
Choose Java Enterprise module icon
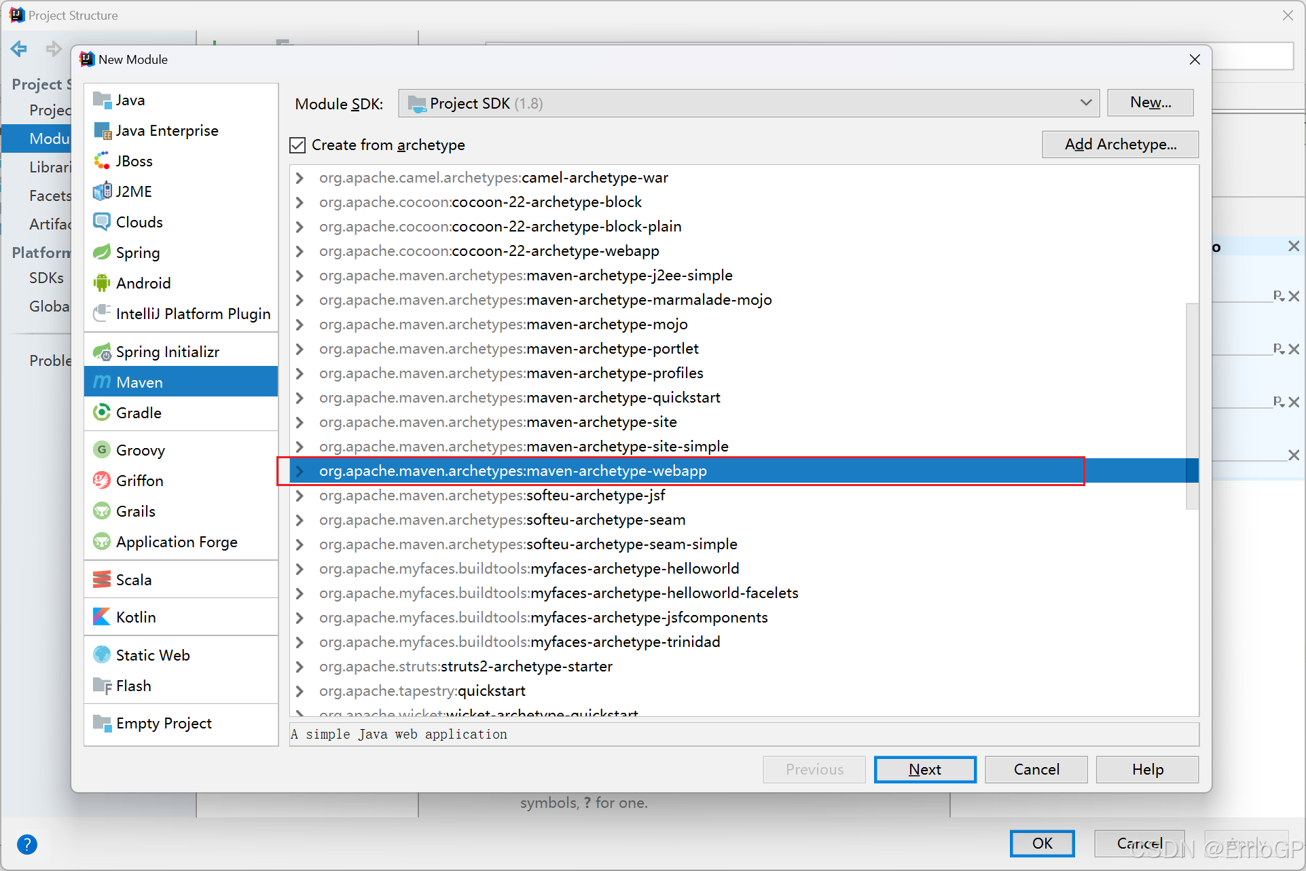point(102,130)
